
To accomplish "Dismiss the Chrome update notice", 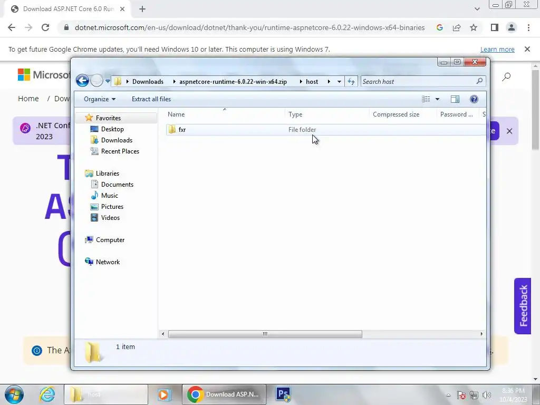I will pyautogui.click(x=527, y=49).
